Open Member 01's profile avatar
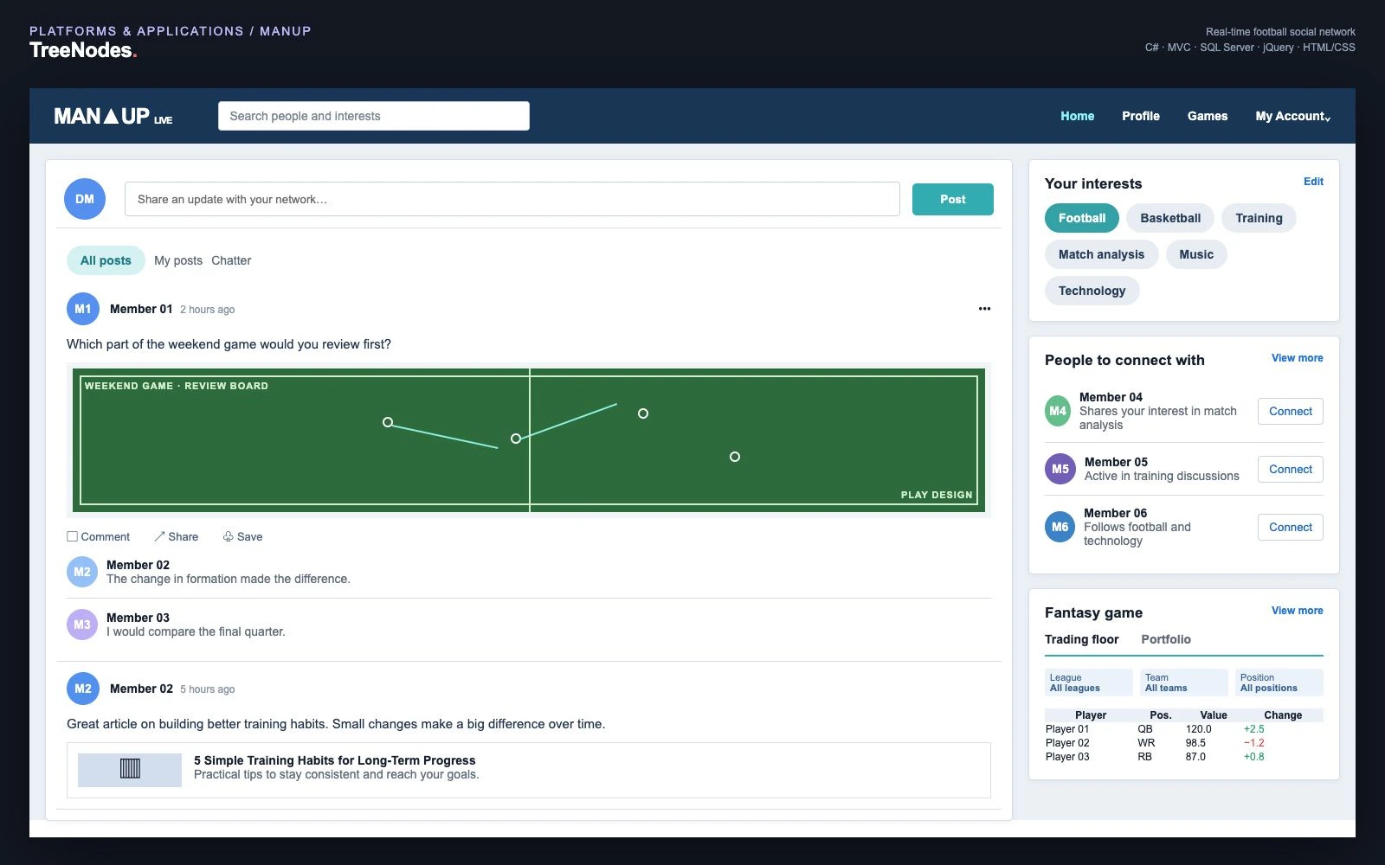Image resolution: width=1385 pixels, height=865 pixels. pyautogui.click(x=83, y=309)
